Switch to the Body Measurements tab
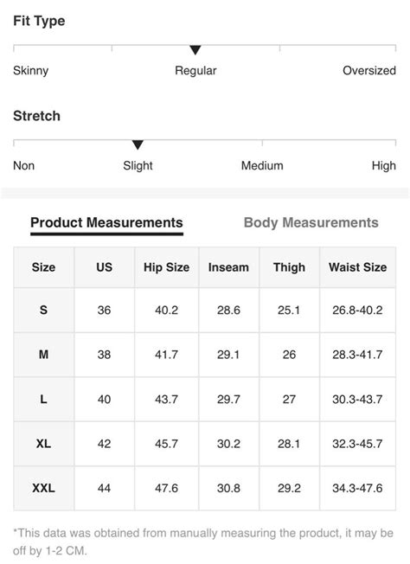 click(x=311, y=222)
